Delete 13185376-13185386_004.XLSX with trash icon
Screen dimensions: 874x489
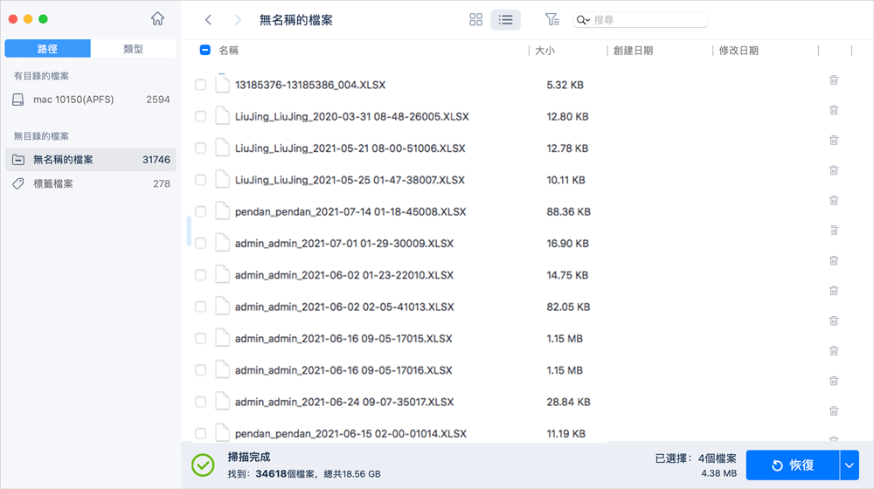point(834,80)
